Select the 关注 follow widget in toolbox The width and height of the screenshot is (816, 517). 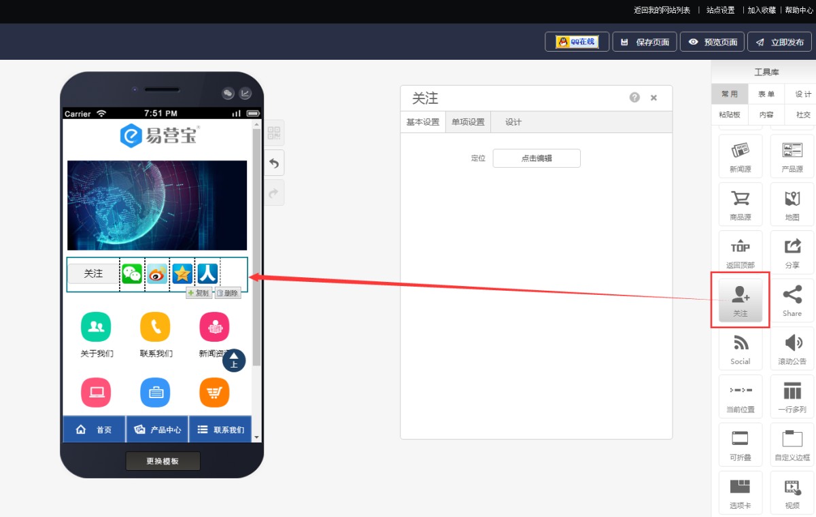coord(741,300)
